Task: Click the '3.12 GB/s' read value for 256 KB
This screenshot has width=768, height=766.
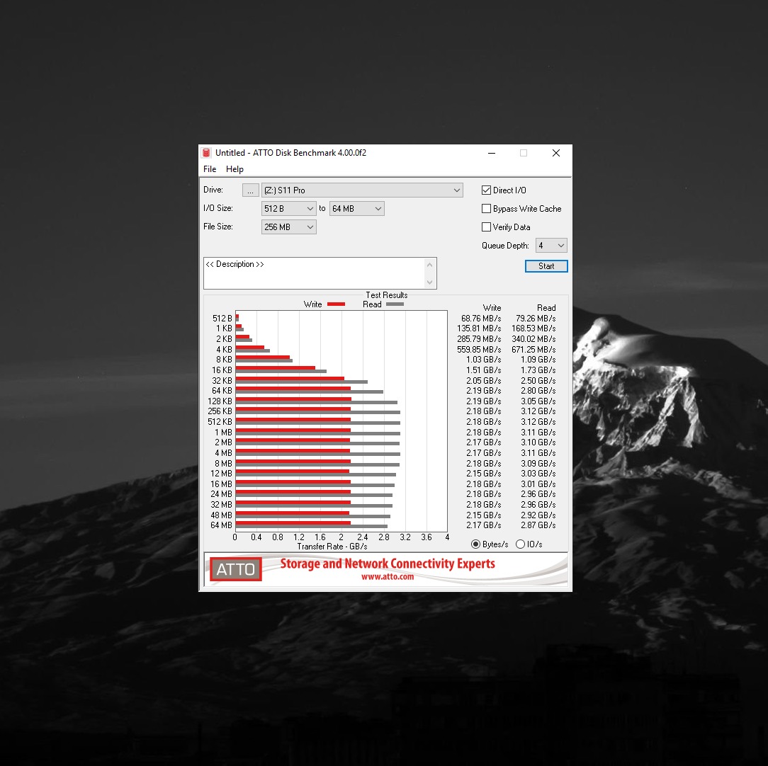Action: 538,411
